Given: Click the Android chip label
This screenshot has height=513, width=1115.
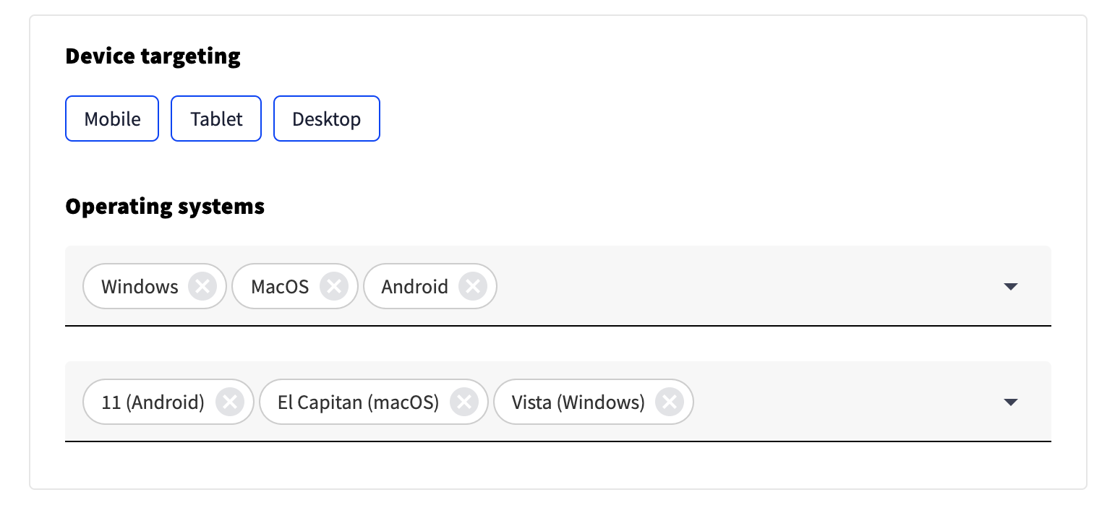Looking at the screenshot, I should [414, 287].
